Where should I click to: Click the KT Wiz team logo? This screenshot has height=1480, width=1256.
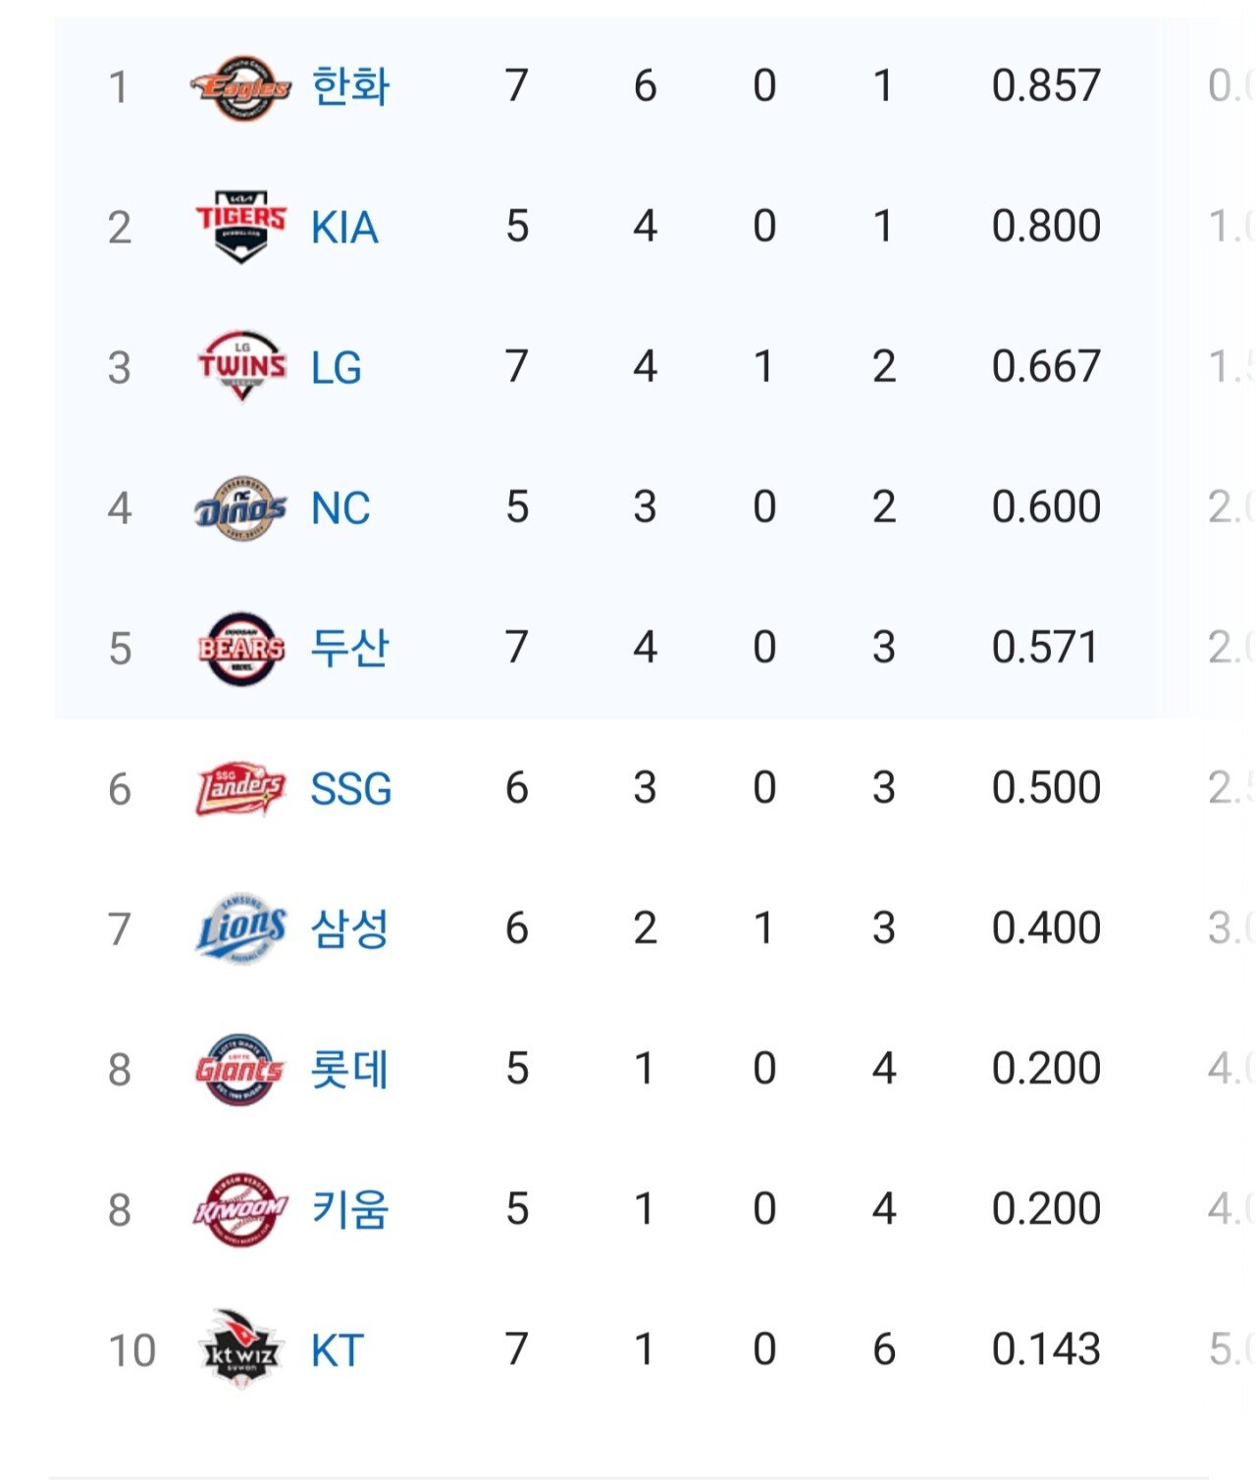(240, 1350)
